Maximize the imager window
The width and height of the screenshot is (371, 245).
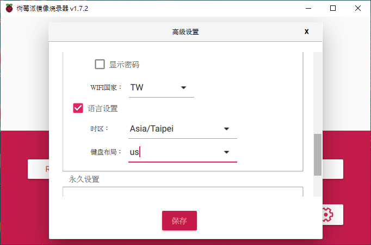333,9
